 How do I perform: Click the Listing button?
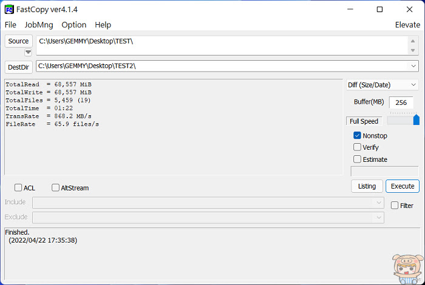click(x=367, y=186)
